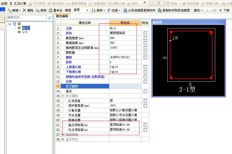Collapse the 其它属性 section
Viewport: 232px width, 154px height.
[x=63, y=96]
